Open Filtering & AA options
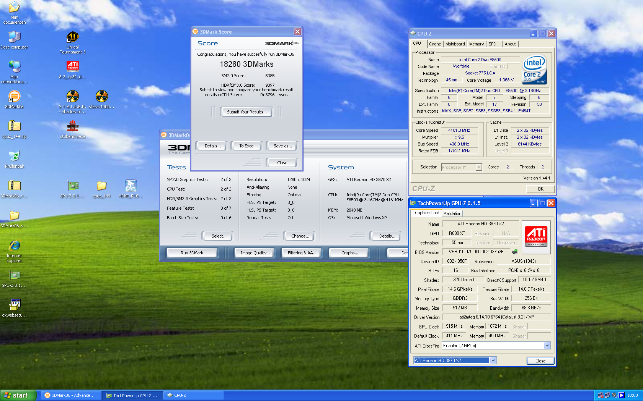This screenshot has height=401, width=643. click(x=302, y=253)
